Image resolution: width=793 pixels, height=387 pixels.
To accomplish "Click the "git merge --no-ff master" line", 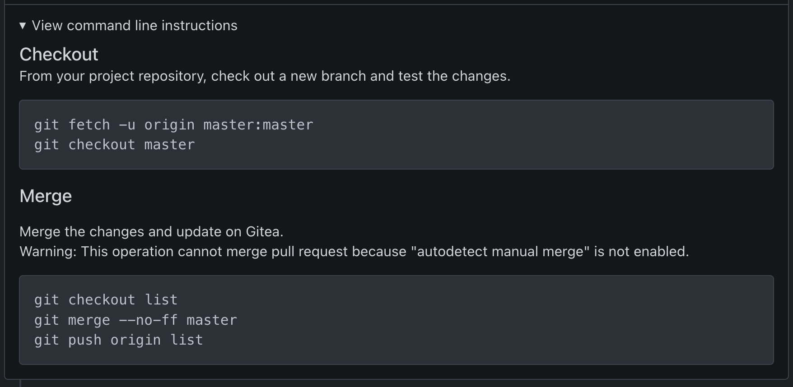I will coord(135,320).
